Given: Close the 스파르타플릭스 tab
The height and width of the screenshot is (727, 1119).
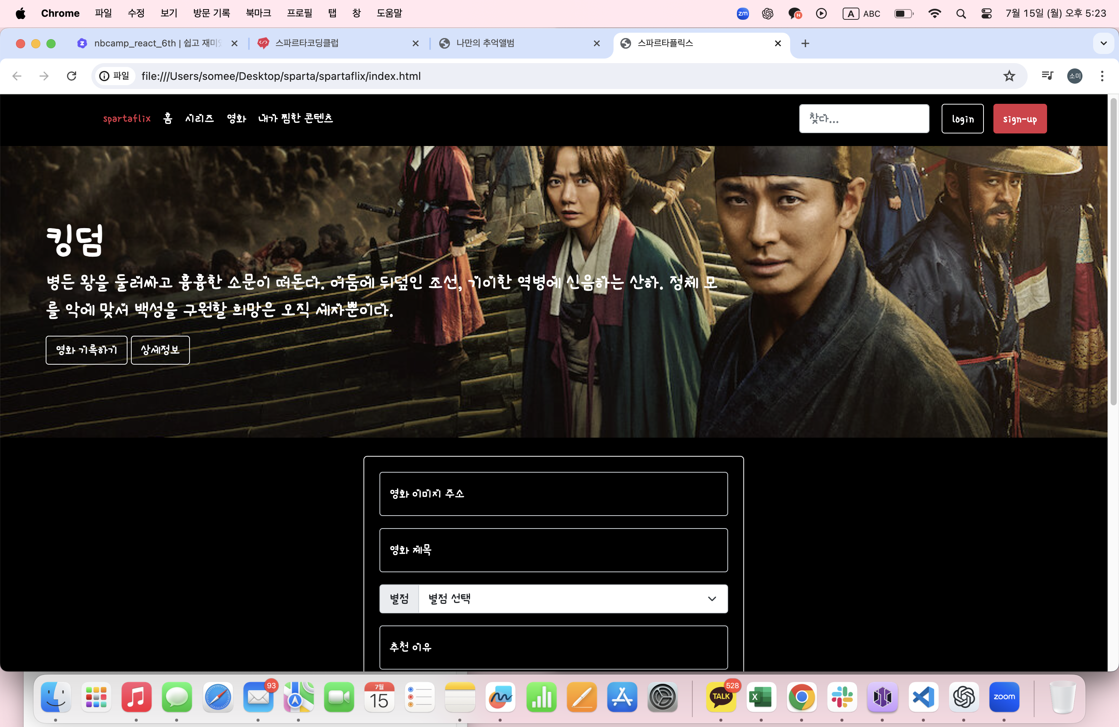Looking at the screenshot, I should 778,44.
